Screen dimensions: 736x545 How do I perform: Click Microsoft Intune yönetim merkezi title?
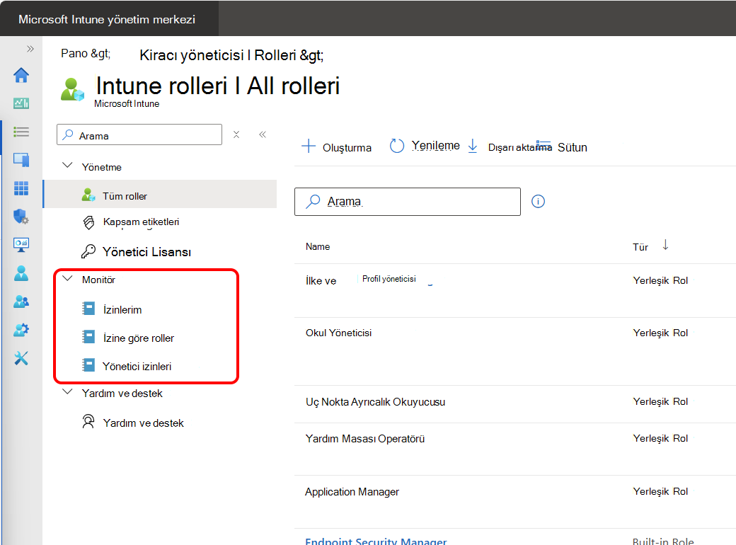click(x=107, y=19)
